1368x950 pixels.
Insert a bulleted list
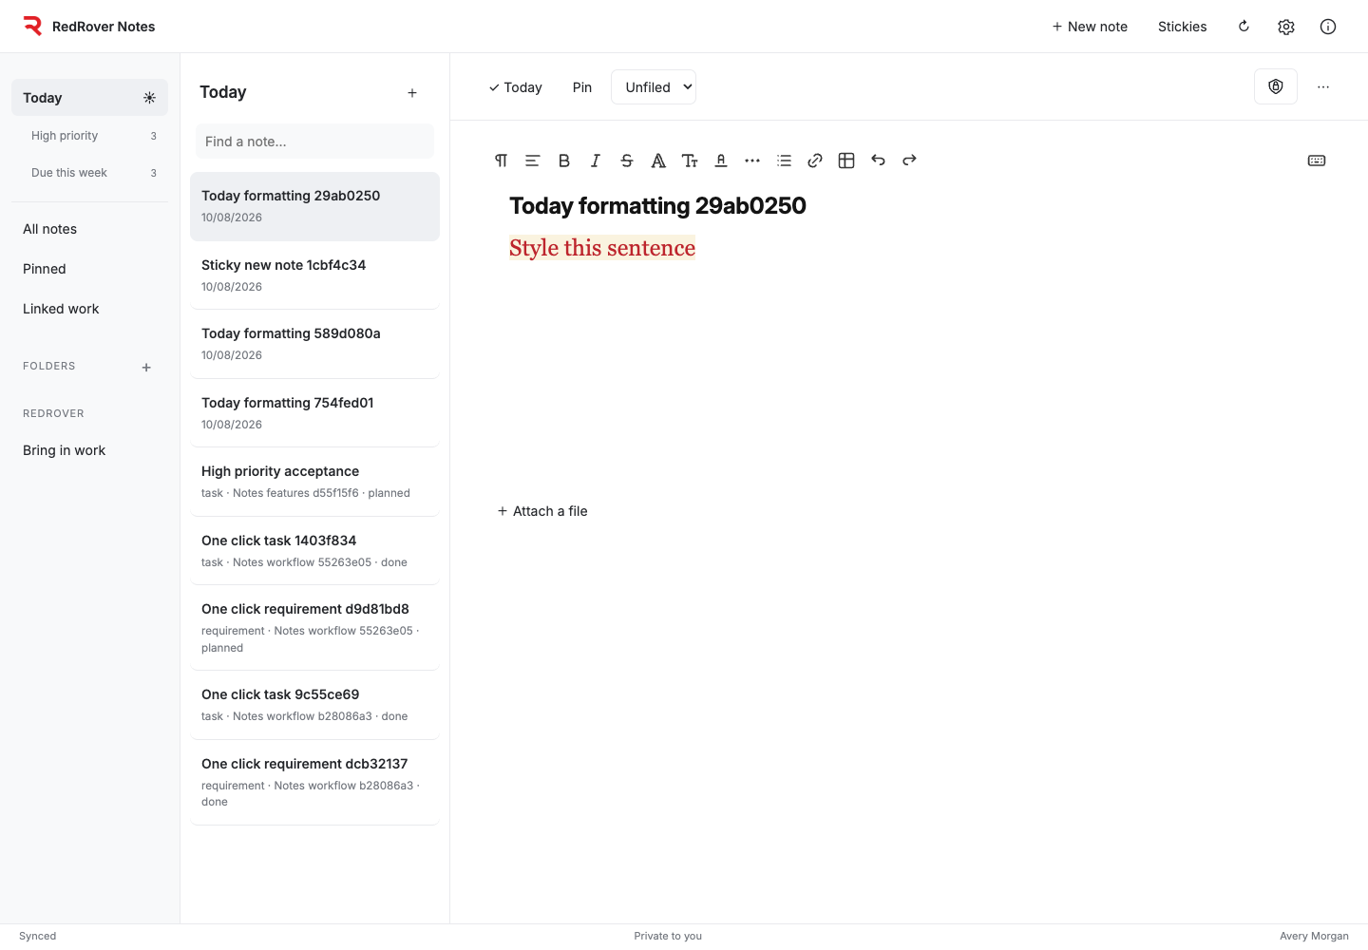point(783,161)
